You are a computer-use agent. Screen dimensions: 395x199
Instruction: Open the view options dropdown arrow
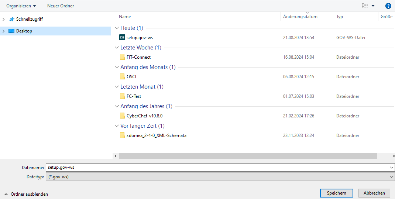(373, 6)
